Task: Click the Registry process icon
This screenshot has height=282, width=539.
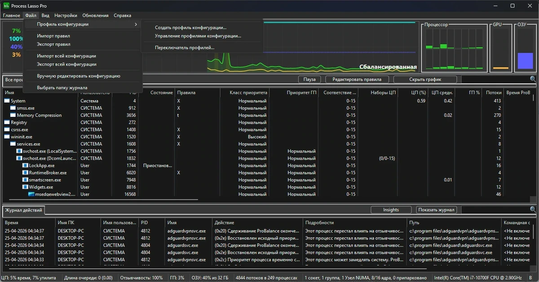Action: point(7,123)
